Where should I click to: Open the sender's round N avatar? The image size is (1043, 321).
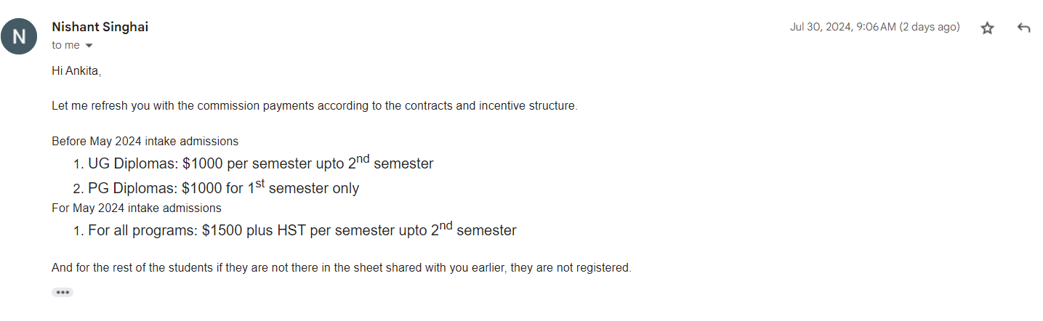pyautogui.click(x=19, y=36)
